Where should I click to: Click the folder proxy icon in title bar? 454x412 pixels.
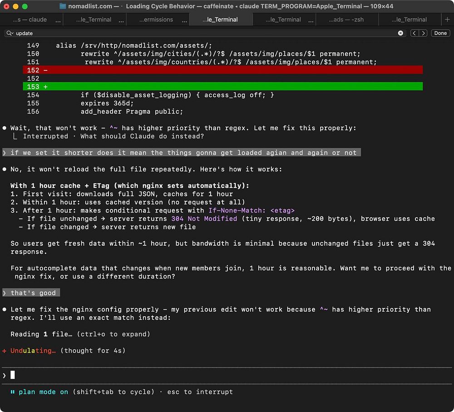click(x=63, y=6)
